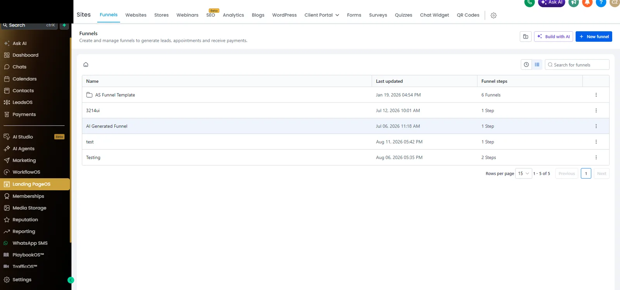Viewport: 620px width, 290px height.
Task: Select Landing PageOS in the sidebar
Action: click(35, 184)
